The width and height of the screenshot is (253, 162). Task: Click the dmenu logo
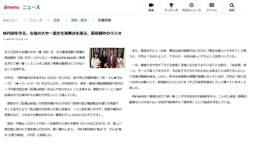click(x=11, y=7)
